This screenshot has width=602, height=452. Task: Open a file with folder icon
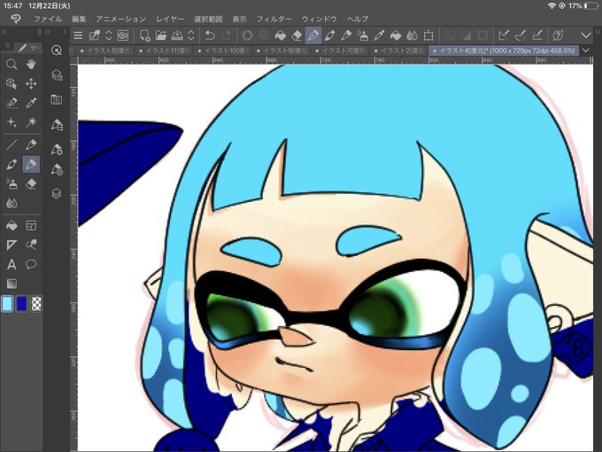coord(161,35)
